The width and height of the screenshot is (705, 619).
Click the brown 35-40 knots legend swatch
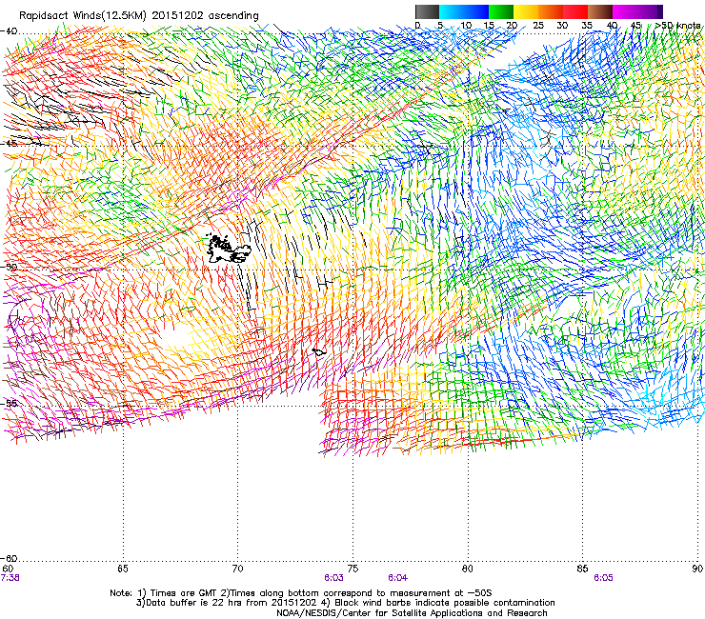pyautogui.click(x=600, y=11)
